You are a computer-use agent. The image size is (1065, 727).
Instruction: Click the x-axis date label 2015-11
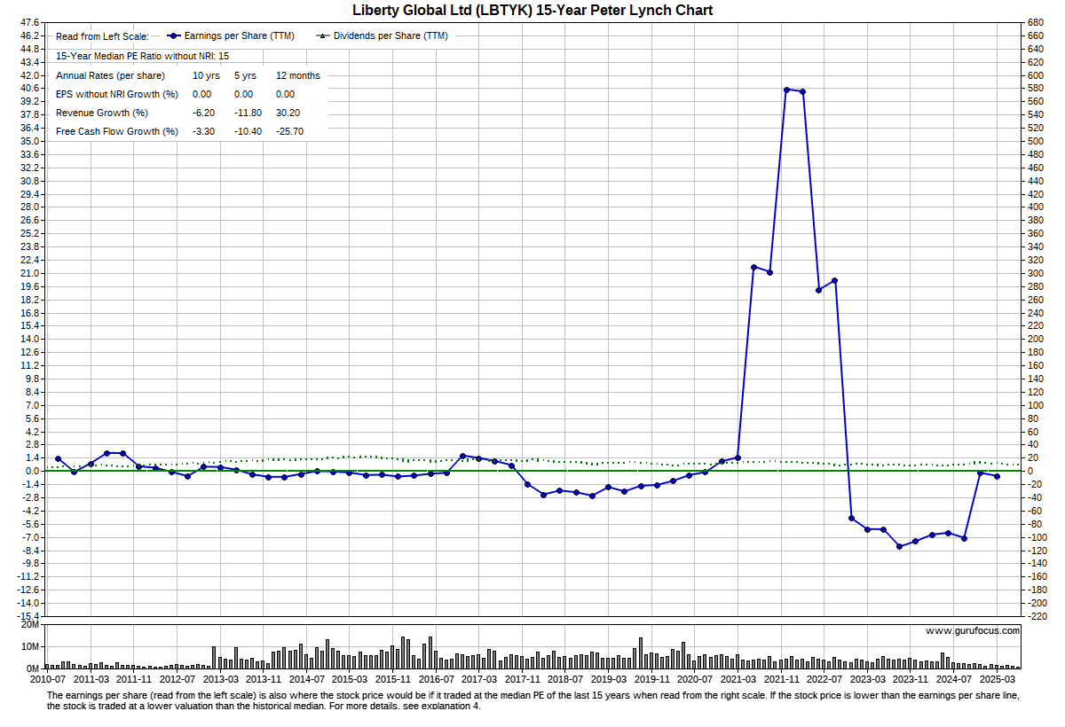point(392,679)
